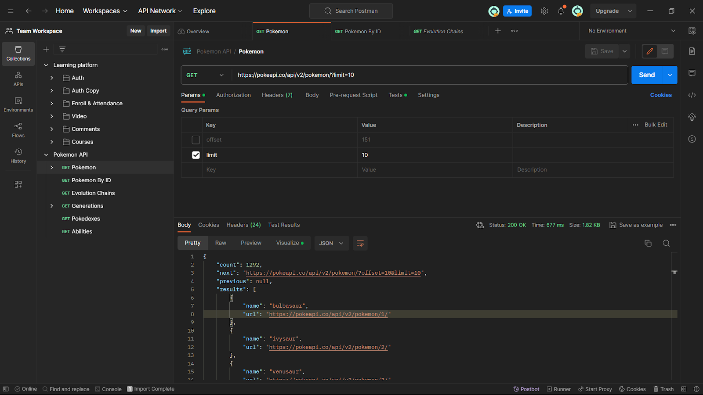703x395 pixels.
Task: Open the Environments sidebar panel
Action: [18, 105]
